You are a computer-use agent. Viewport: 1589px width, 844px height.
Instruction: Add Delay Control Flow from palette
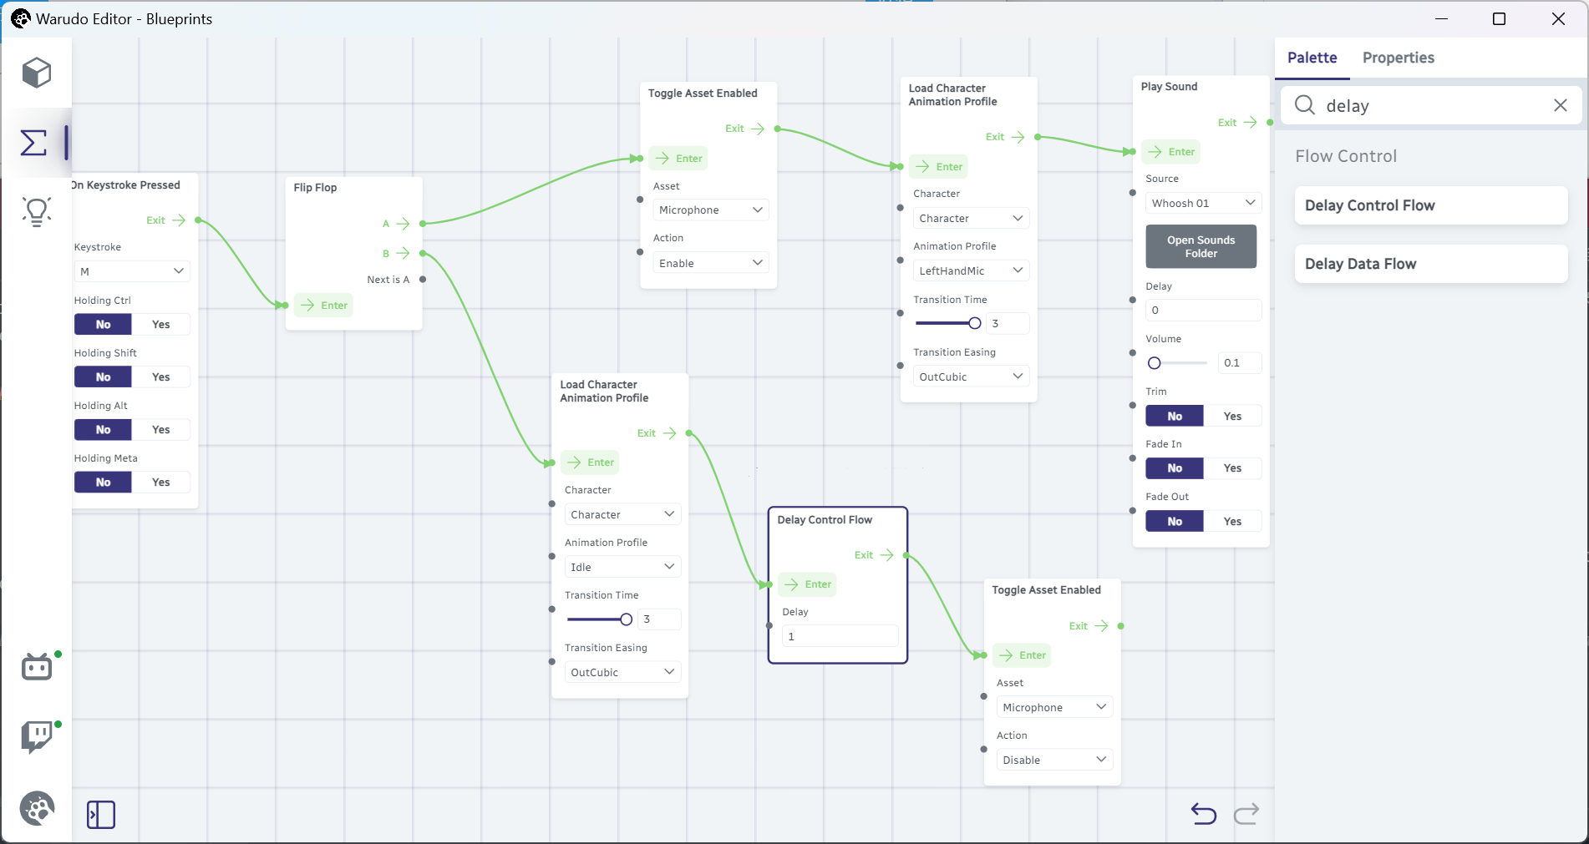[1430, 205]
